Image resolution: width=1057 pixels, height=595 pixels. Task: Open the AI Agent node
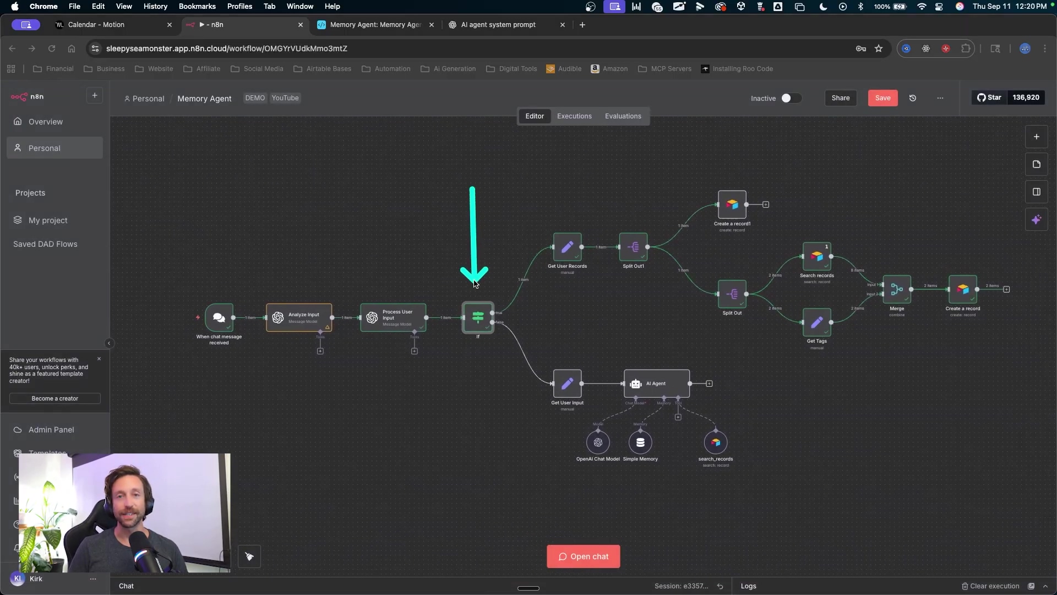tap(656, 383)
